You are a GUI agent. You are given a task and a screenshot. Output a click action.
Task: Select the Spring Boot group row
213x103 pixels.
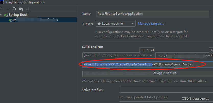(38, 15)
